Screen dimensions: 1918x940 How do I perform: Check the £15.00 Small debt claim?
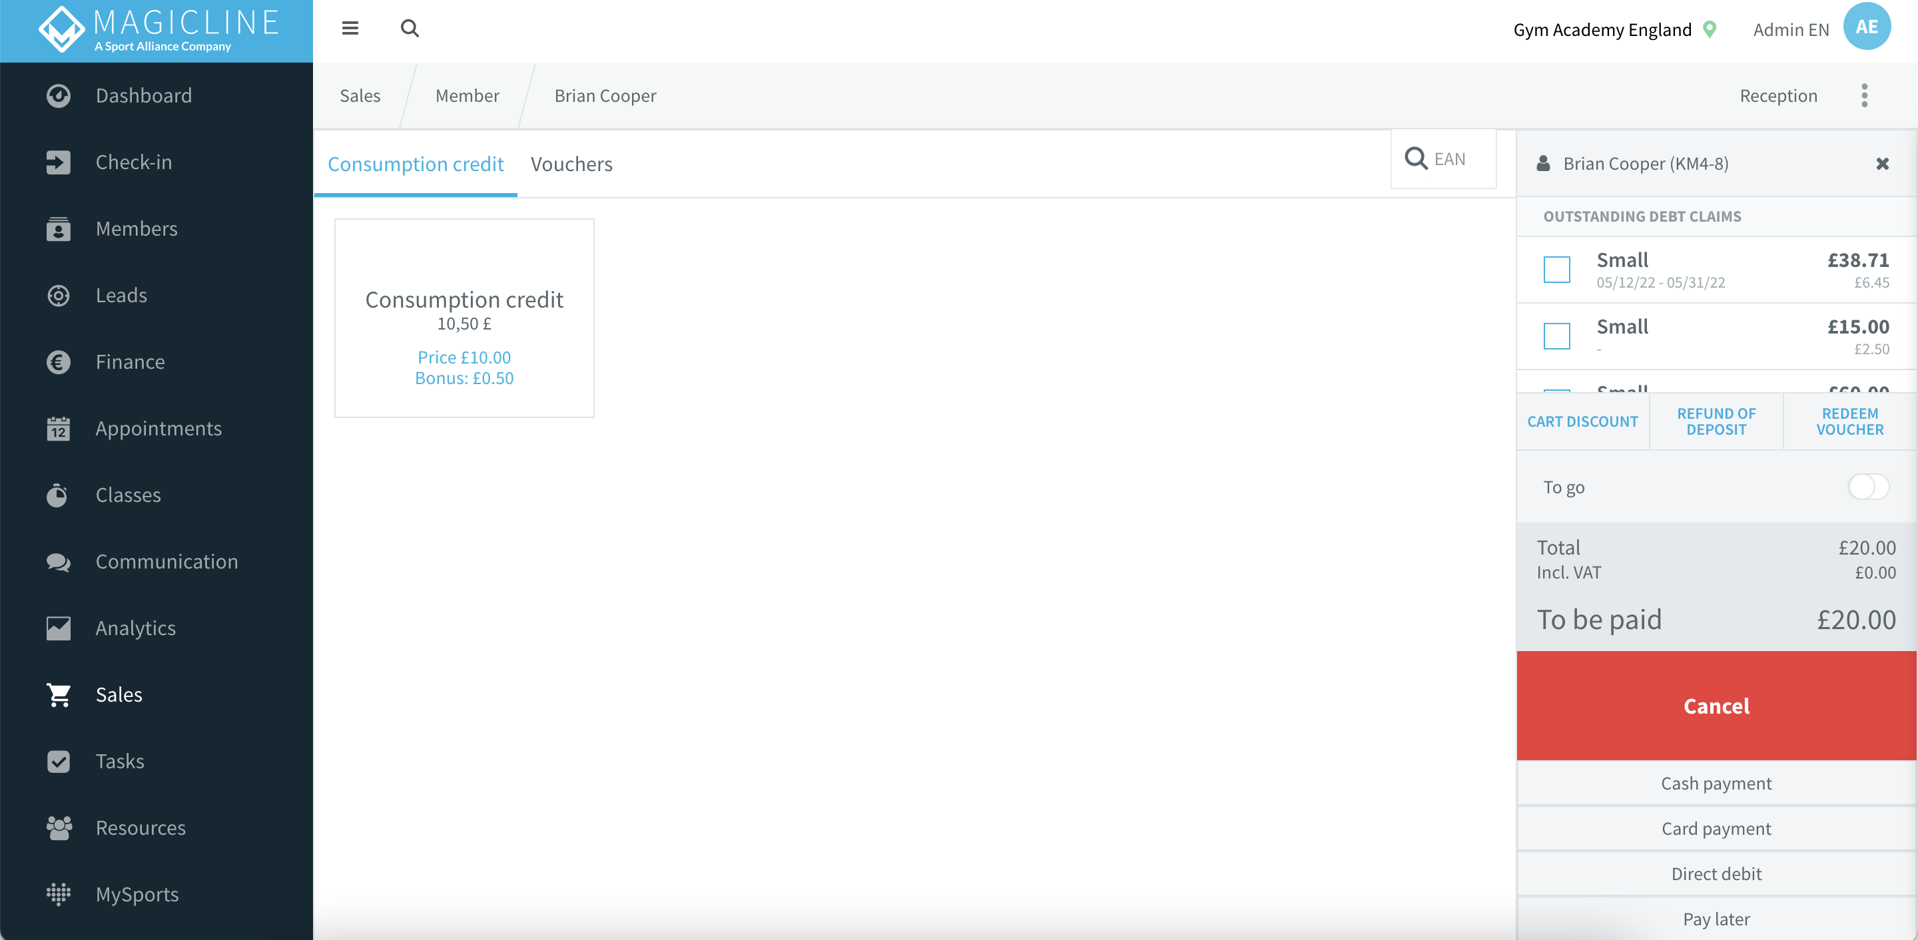1557,336
